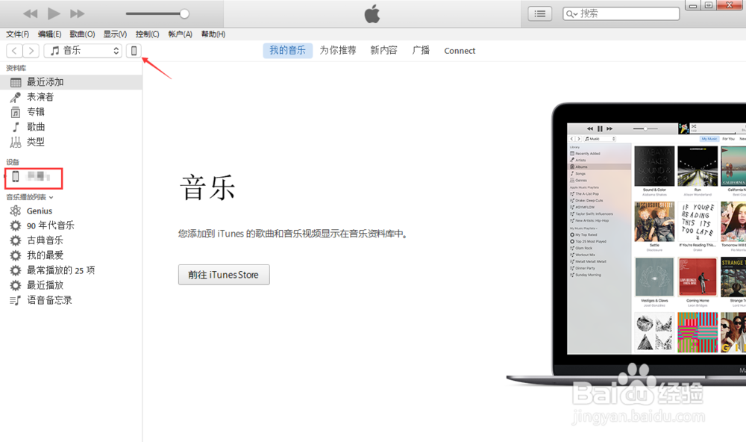Click the search input field

(621, 13)
